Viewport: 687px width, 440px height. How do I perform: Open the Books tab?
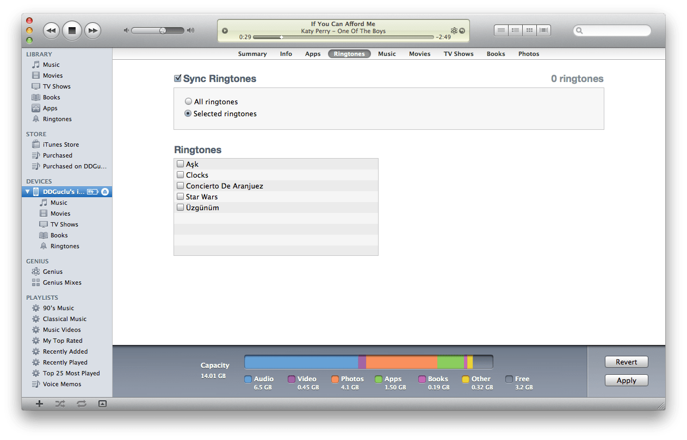point(496,54)
